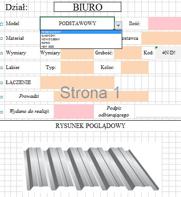Select the pink Wydano do realizji field
This screenshot has height=197, width=181.
point(74,112)
